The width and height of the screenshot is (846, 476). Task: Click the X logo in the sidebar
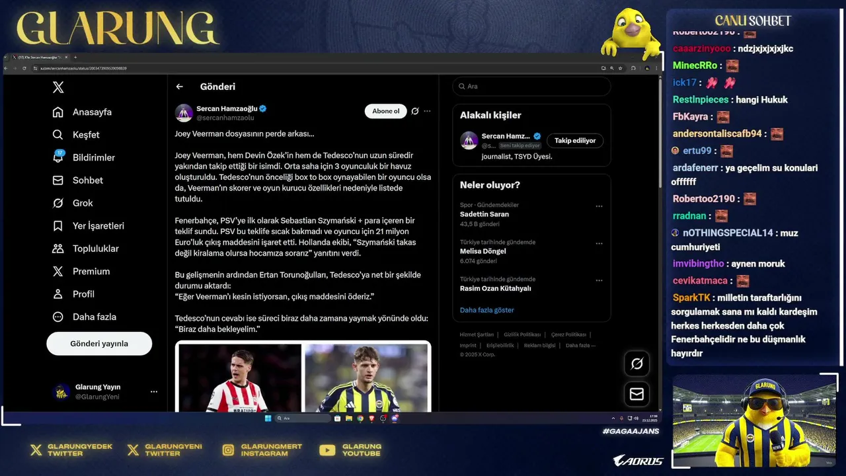pyautogui.click(x=58, y=87)
